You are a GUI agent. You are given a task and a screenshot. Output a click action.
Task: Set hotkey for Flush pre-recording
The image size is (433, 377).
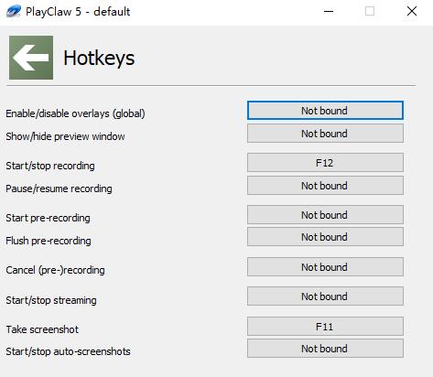[325, 237]
